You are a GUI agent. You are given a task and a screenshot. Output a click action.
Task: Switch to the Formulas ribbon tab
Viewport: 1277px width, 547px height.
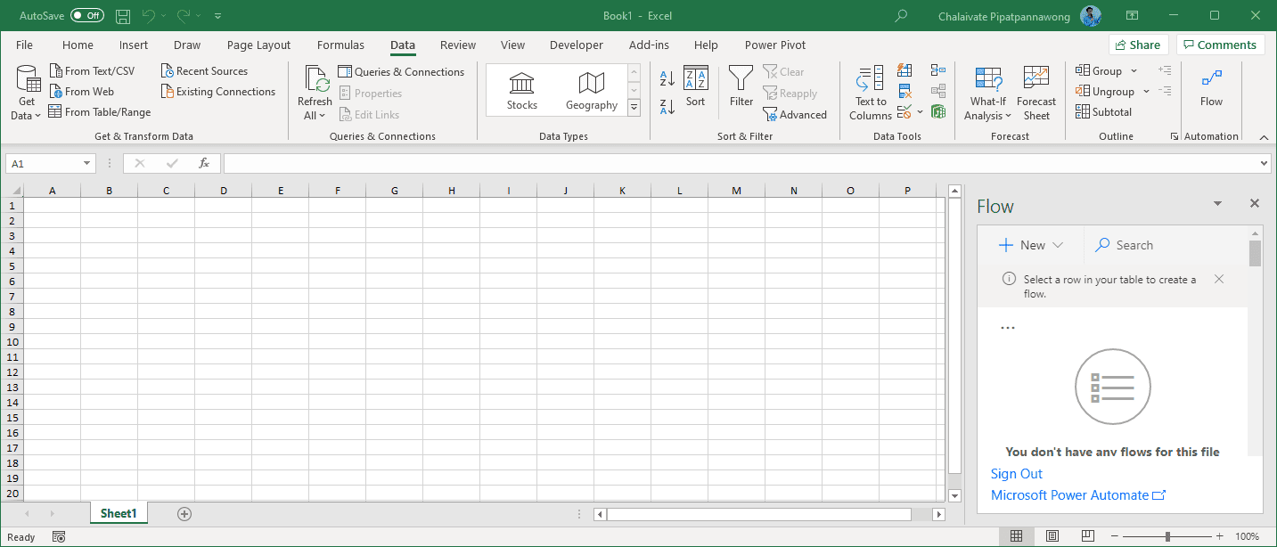pos(340,45)
